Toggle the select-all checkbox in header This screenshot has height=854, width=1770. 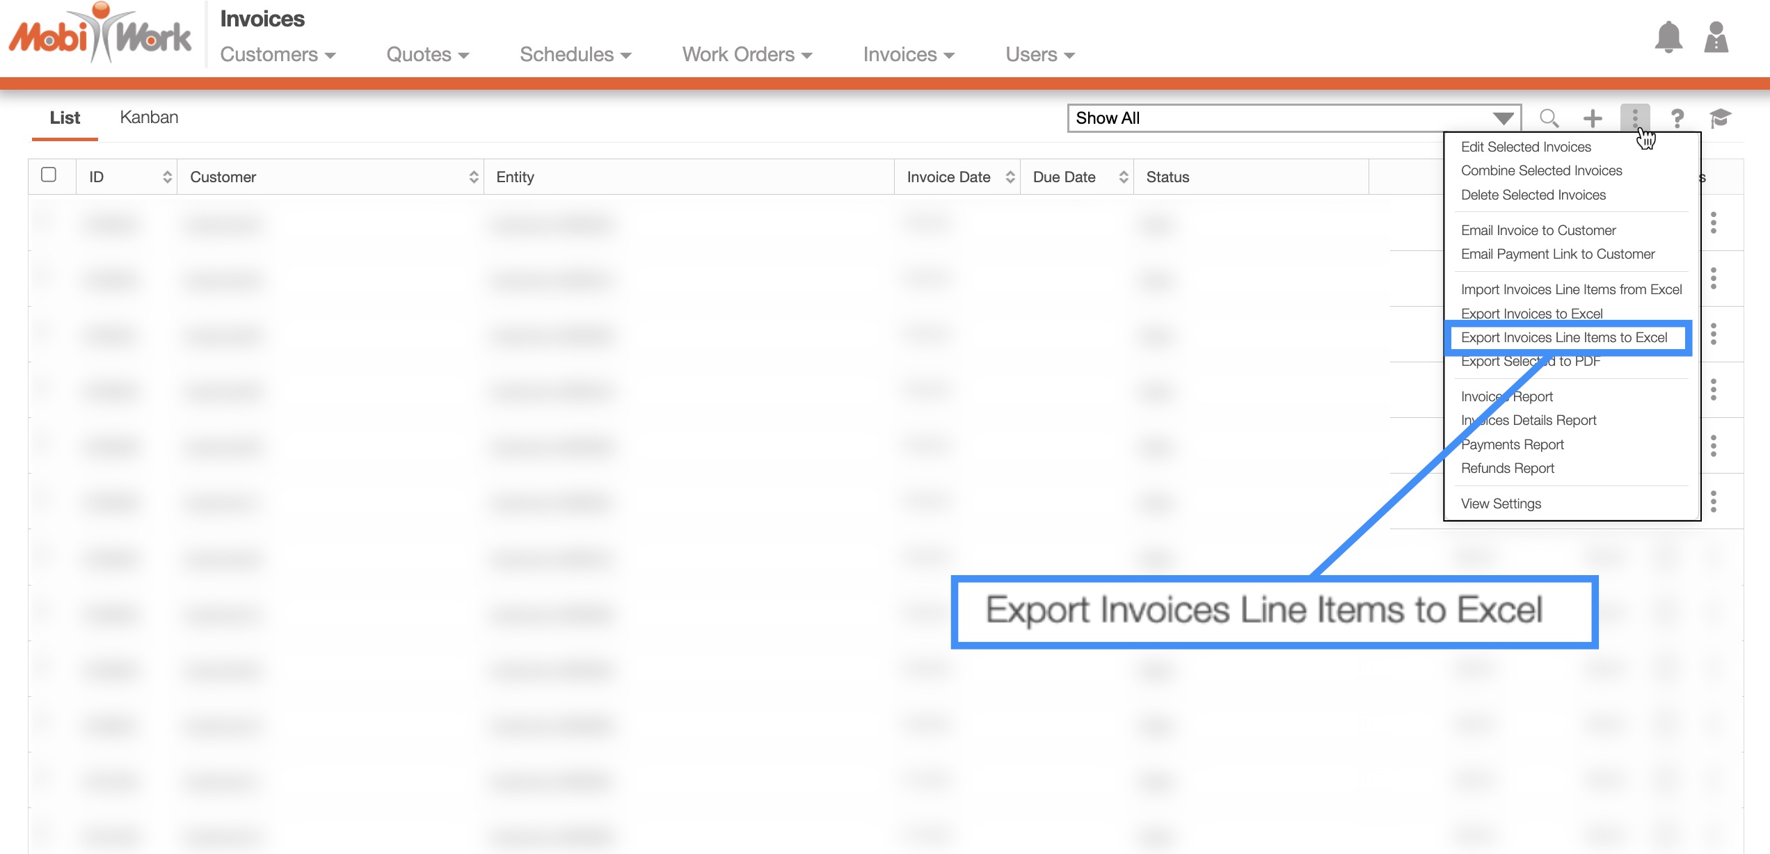pos(49,175)
